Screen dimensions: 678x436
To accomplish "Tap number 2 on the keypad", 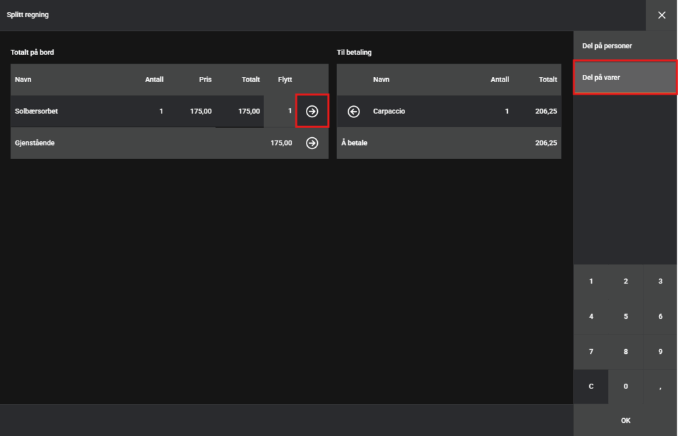I will click(x=626, y=282).
